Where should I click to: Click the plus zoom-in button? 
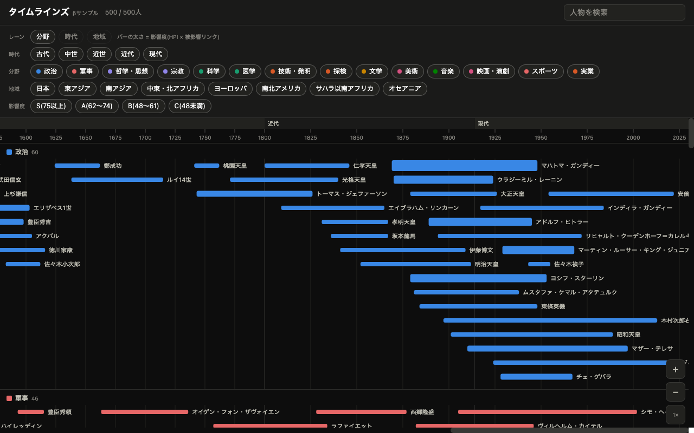[676, 369]
